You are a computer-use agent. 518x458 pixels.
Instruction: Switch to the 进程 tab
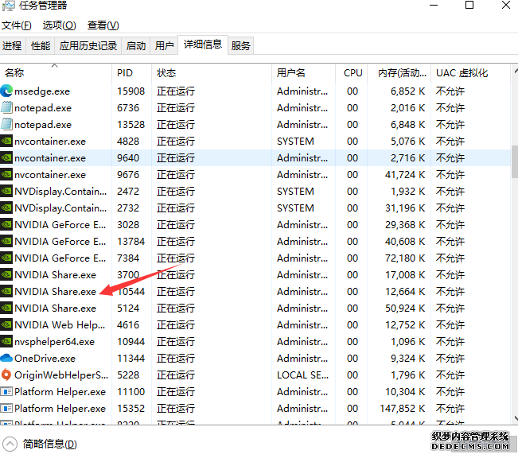point(12,45)
